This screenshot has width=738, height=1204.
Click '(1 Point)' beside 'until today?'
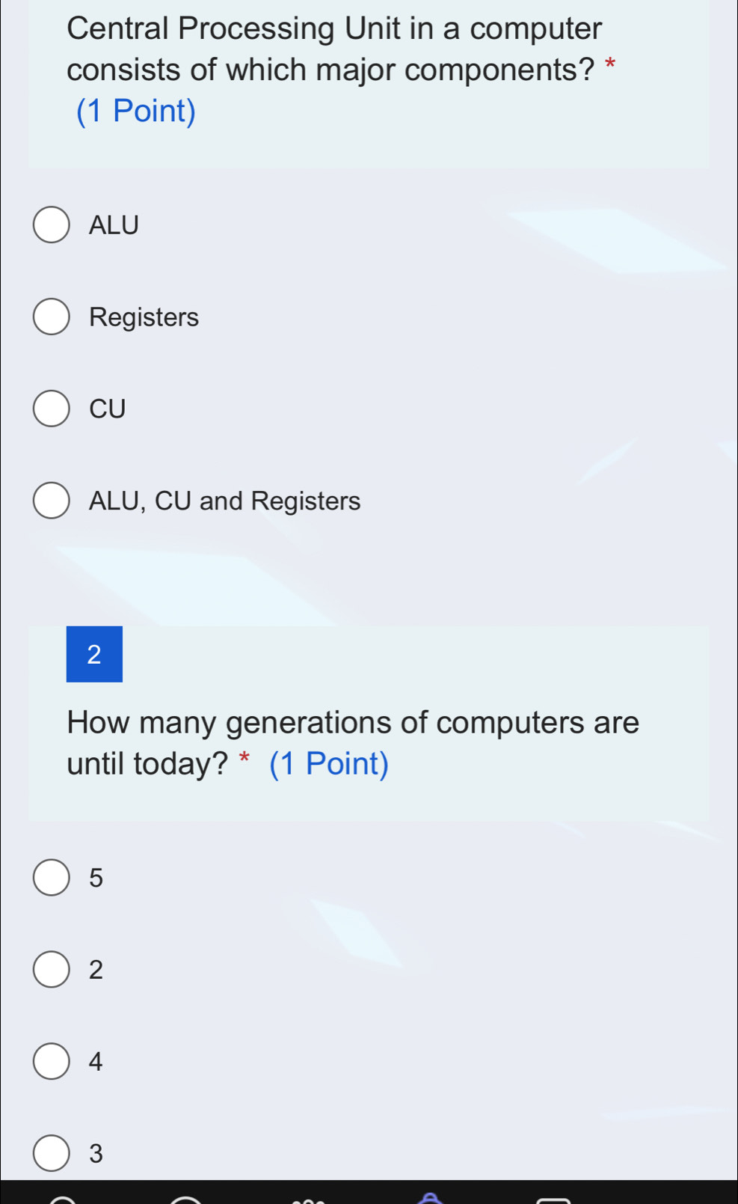pyautogui.click(x=329, y=764)
